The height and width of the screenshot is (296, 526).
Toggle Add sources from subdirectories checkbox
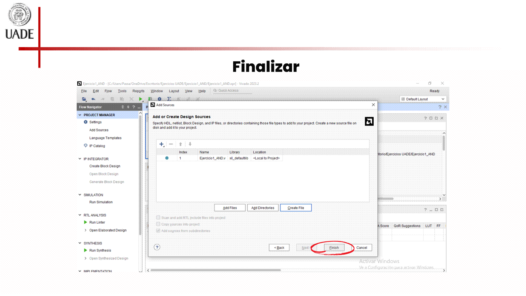pos(158,231)
